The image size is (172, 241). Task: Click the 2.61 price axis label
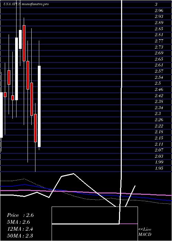159,65
